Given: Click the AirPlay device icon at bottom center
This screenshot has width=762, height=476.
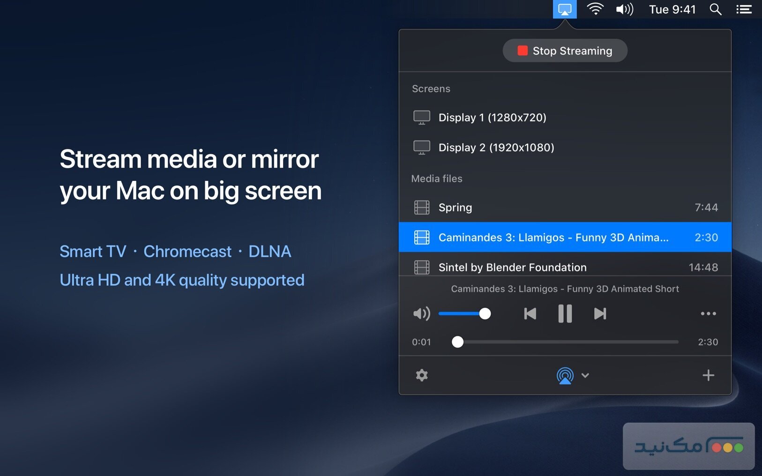Looking at the screenshot, I should [x=565, y=375].
